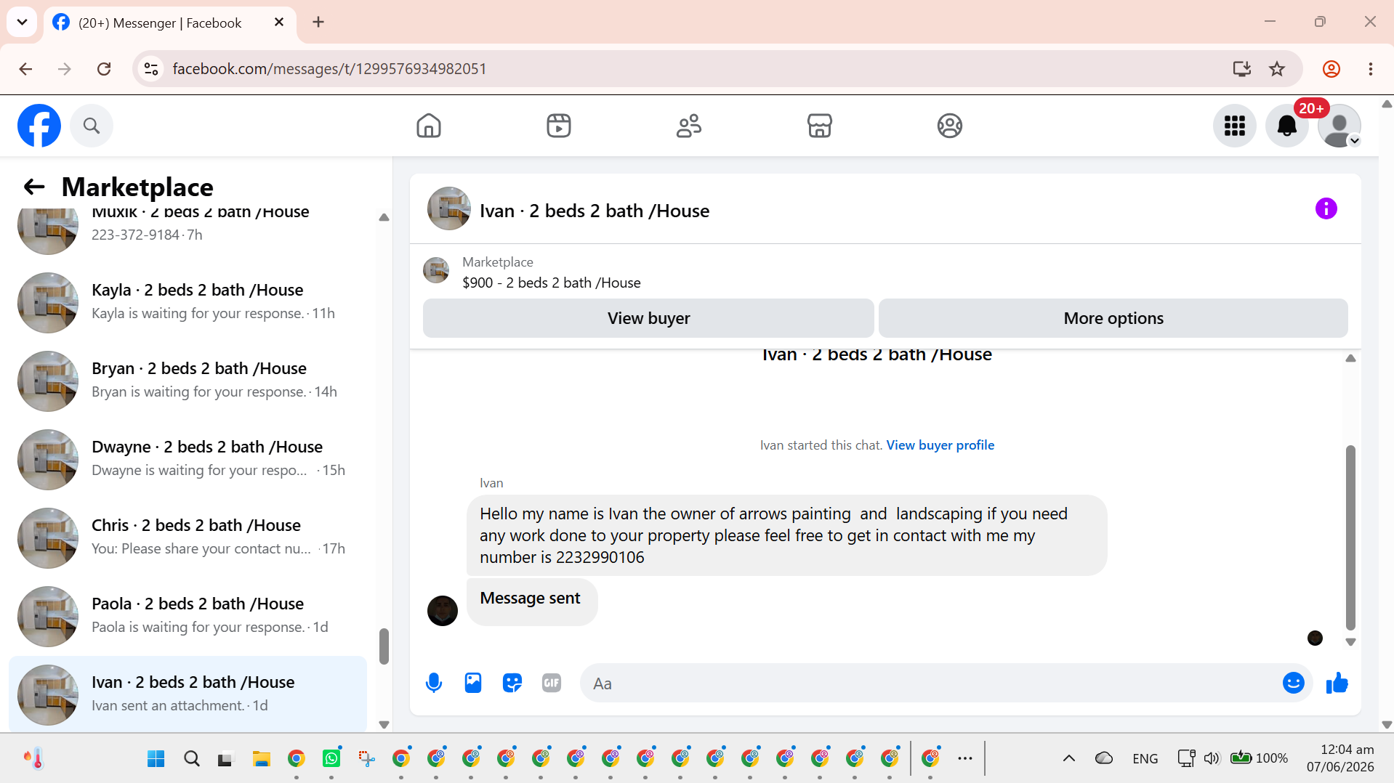Click the address bar URL

[329, 69]
